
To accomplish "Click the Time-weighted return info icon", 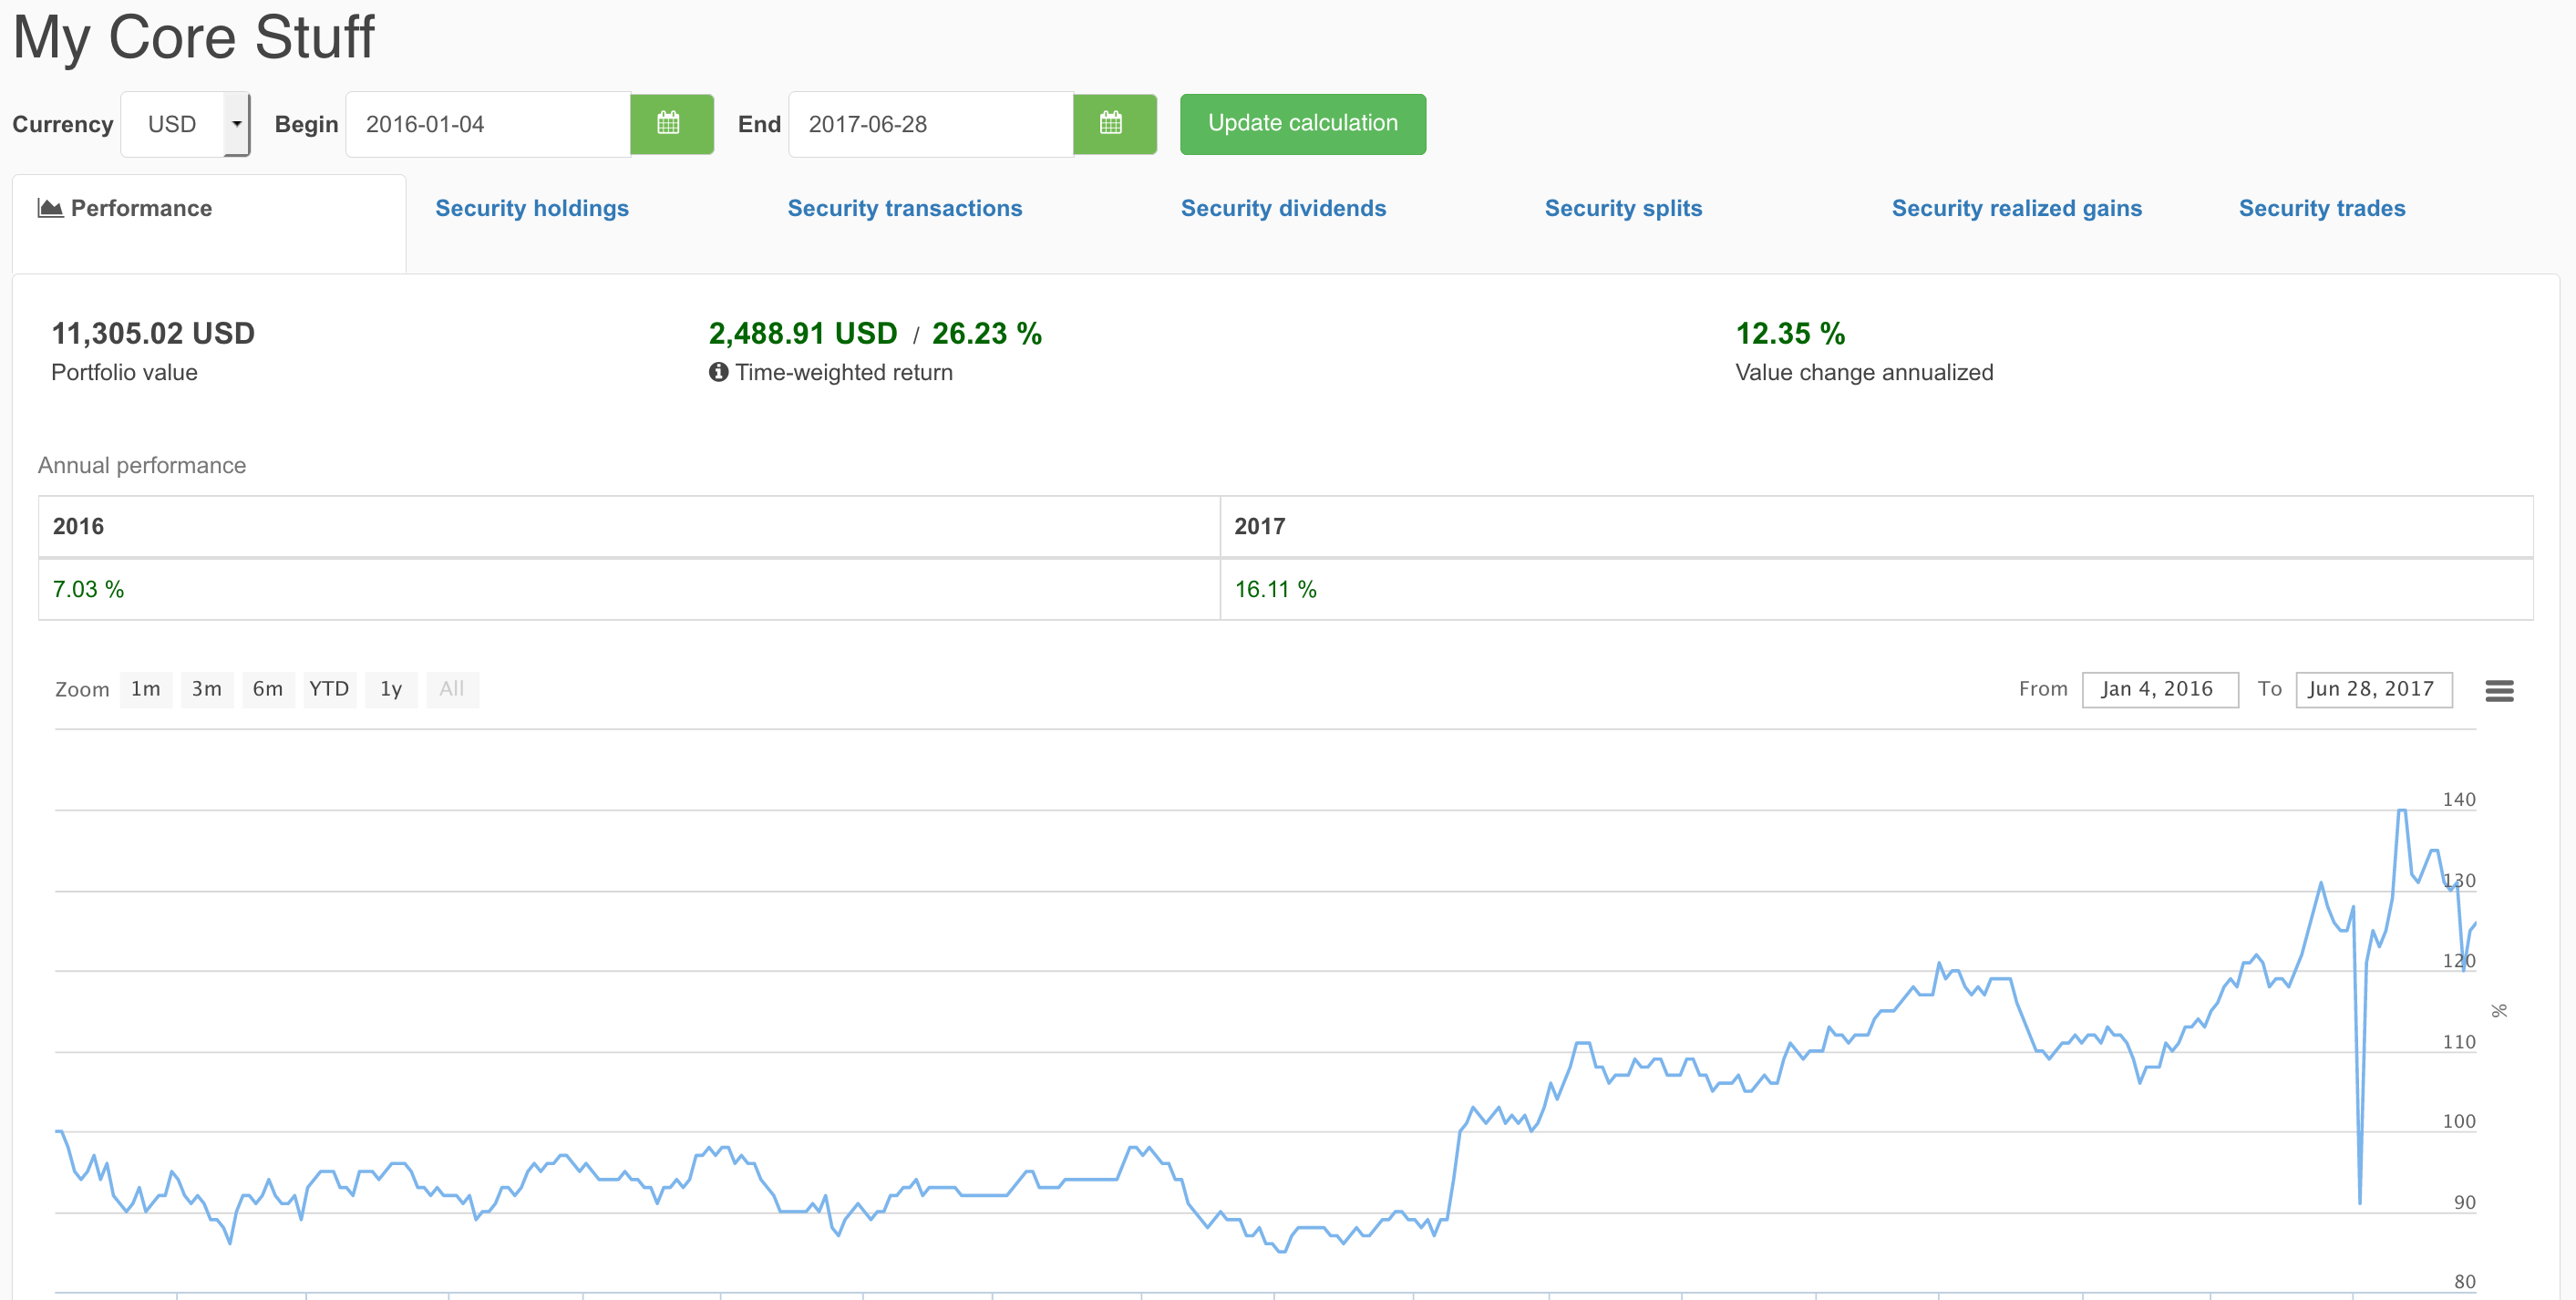I will pyautogui.click(x=718, y=372).
